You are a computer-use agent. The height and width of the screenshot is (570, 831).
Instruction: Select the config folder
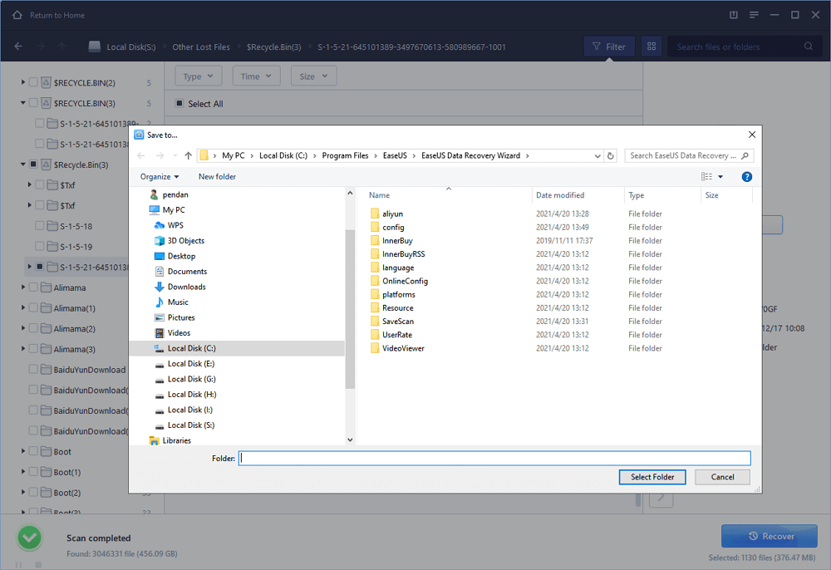point(393,228)
